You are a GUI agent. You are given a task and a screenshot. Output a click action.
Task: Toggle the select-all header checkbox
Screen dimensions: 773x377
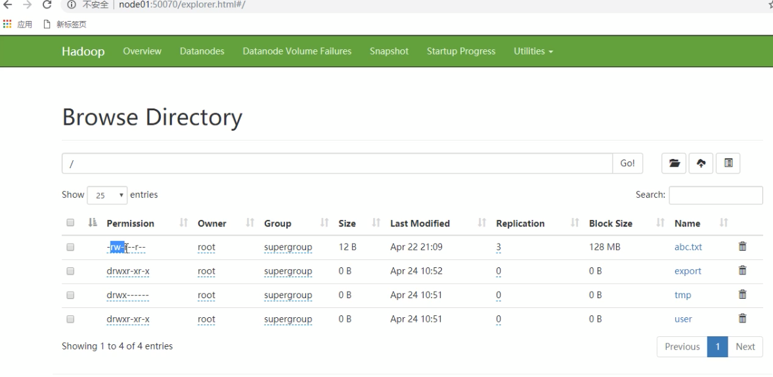[70, 223]
